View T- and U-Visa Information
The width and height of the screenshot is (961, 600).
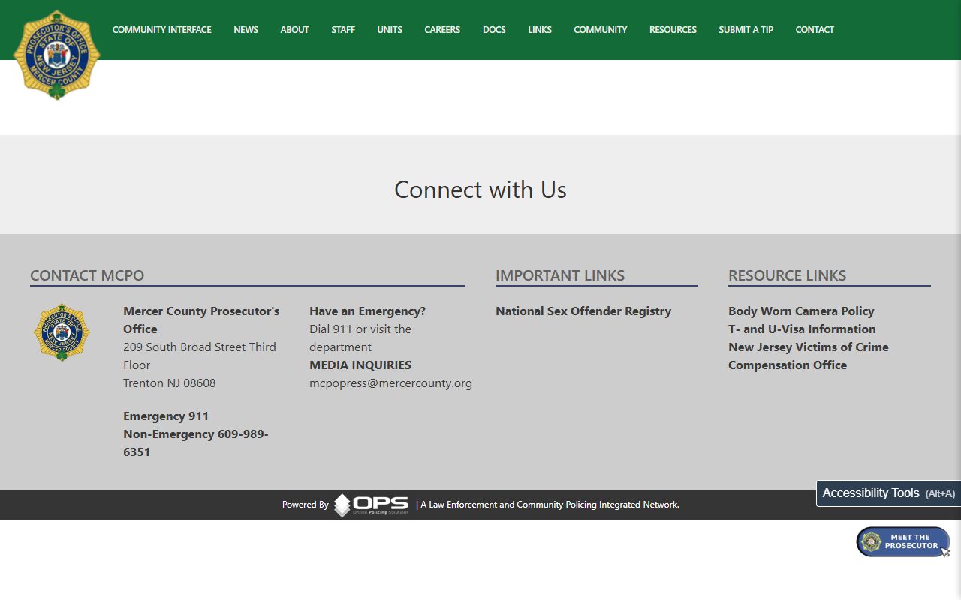coord(802,329)
